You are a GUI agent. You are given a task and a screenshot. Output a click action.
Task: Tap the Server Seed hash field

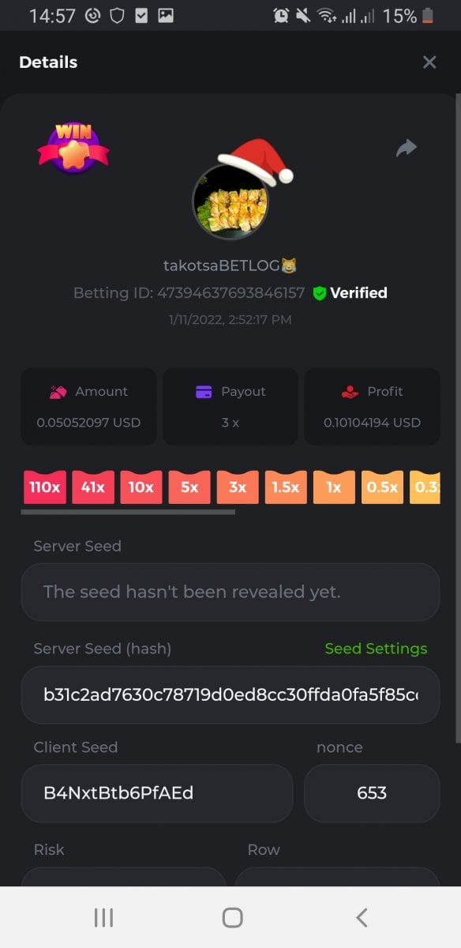[230, 695]
